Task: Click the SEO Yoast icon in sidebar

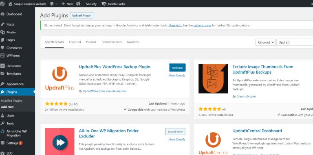Action: 2,153
